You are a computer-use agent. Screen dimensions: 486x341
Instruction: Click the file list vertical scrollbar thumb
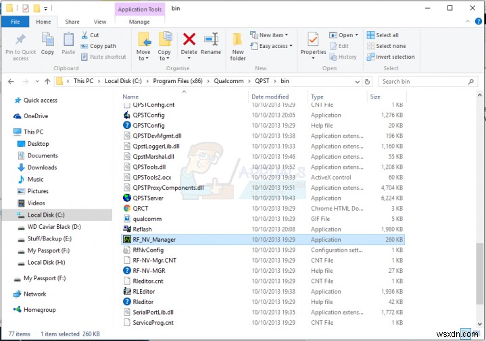479,273
